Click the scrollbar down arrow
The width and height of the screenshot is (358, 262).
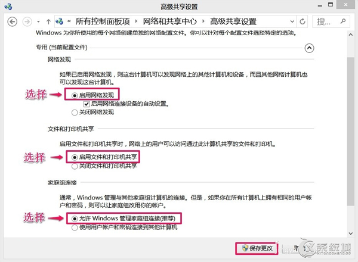pos(351,233)
